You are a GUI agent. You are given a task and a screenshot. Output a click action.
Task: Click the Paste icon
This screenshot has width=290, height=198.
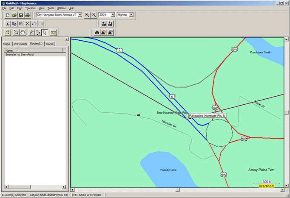click(21, 24)
